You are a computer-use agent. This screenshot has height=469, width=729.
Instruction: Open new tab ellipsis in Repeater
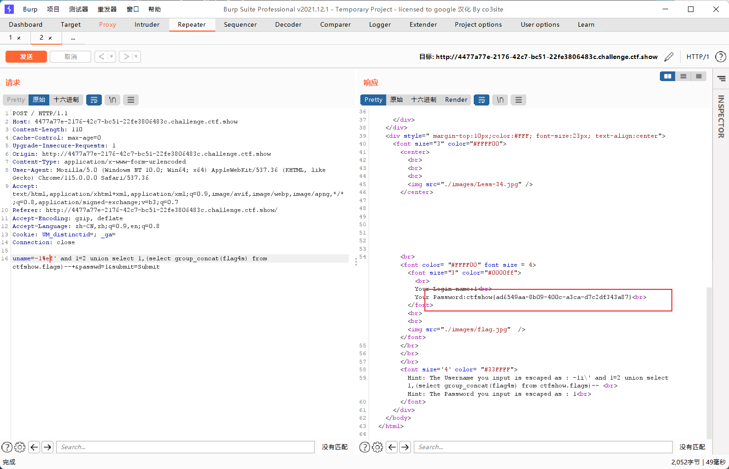73,38
